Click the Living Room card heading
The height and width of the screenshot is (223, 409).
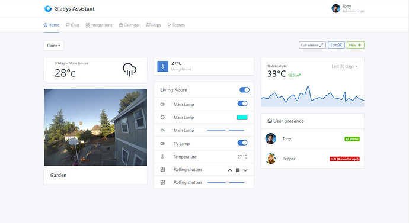174,90
